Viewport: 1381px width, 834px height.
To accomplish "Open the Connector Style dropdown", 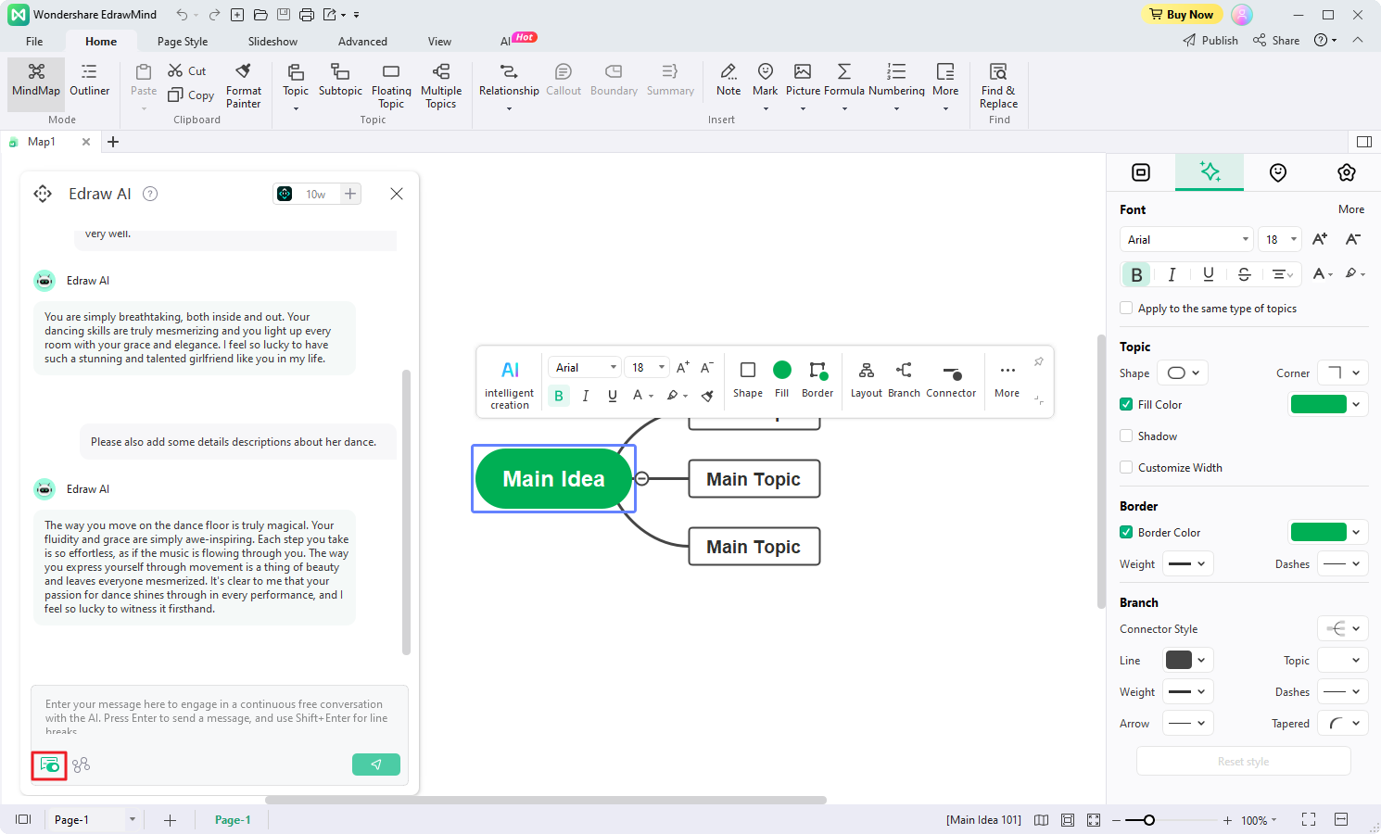I will 1343,629.
